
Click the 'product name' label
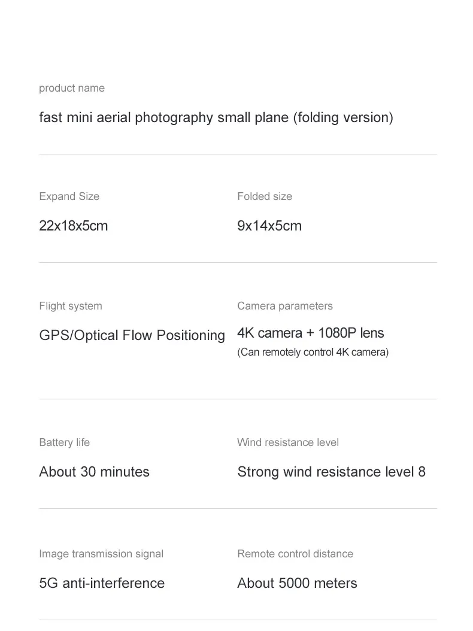tap(72, 88)
